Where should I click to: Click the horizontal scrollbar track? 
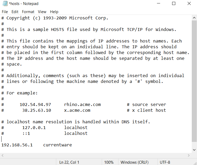[x=95, y=156]
